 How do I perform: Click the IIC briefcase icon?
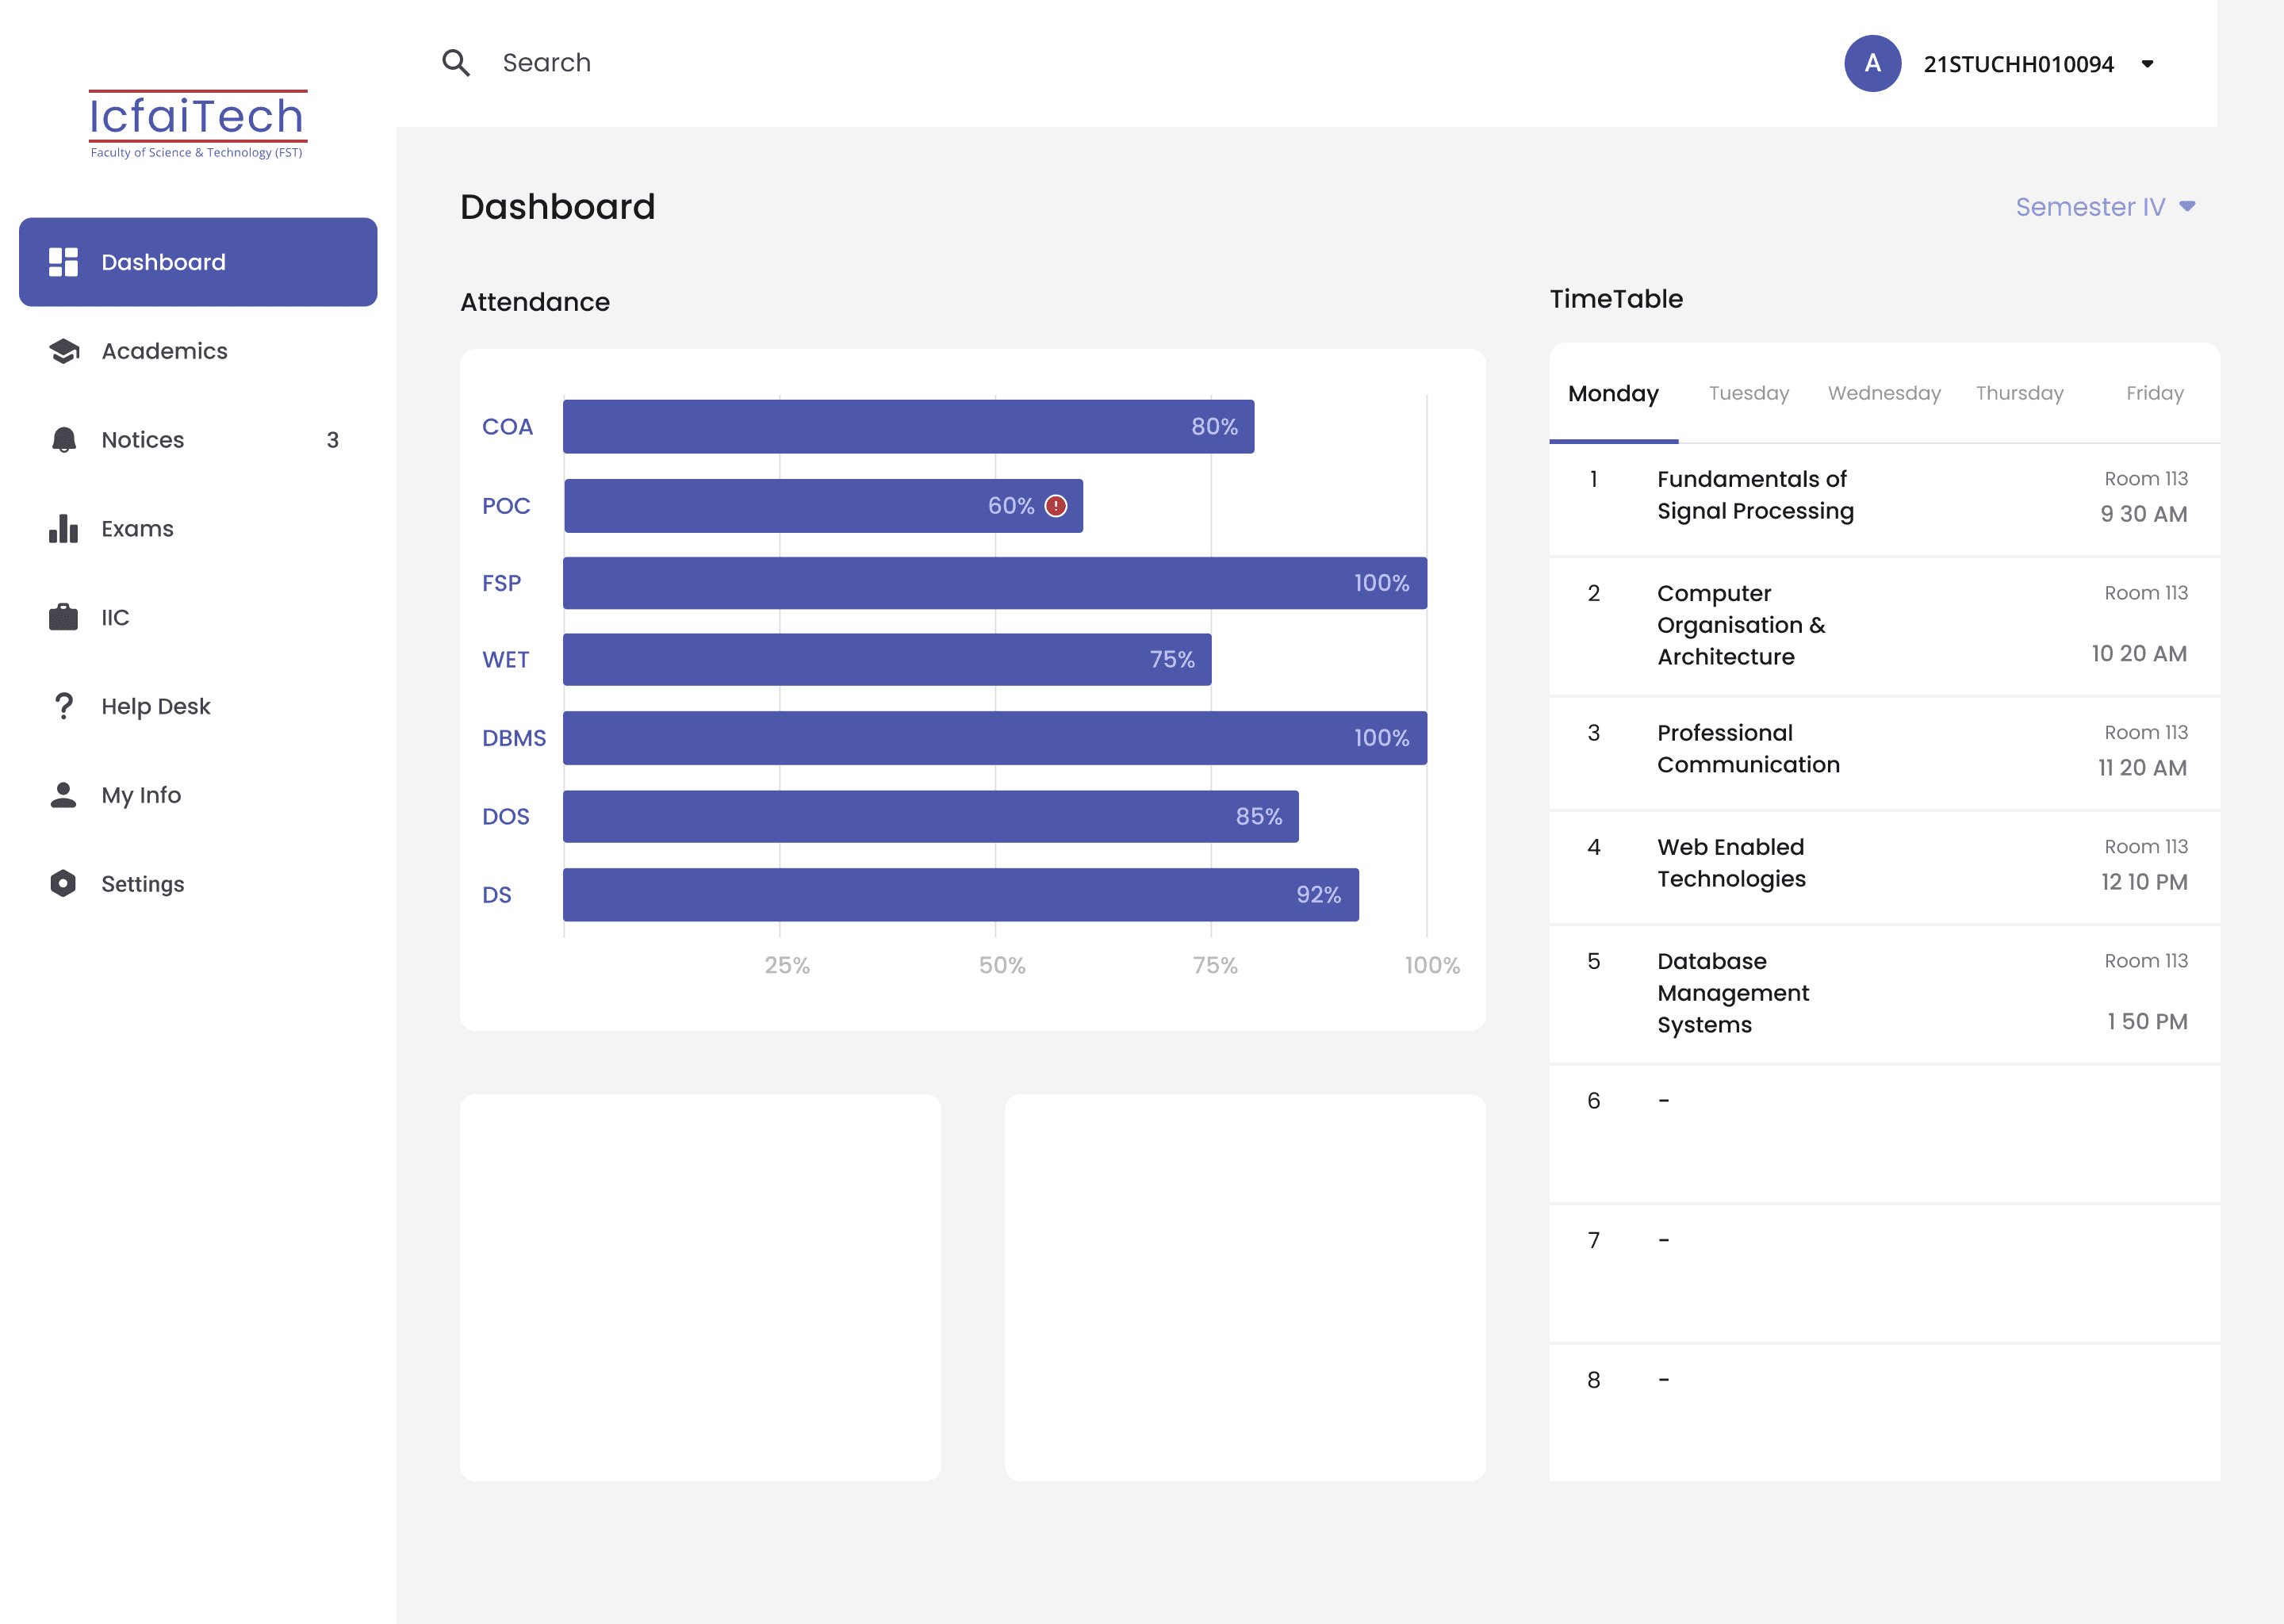tap(64, 617)
